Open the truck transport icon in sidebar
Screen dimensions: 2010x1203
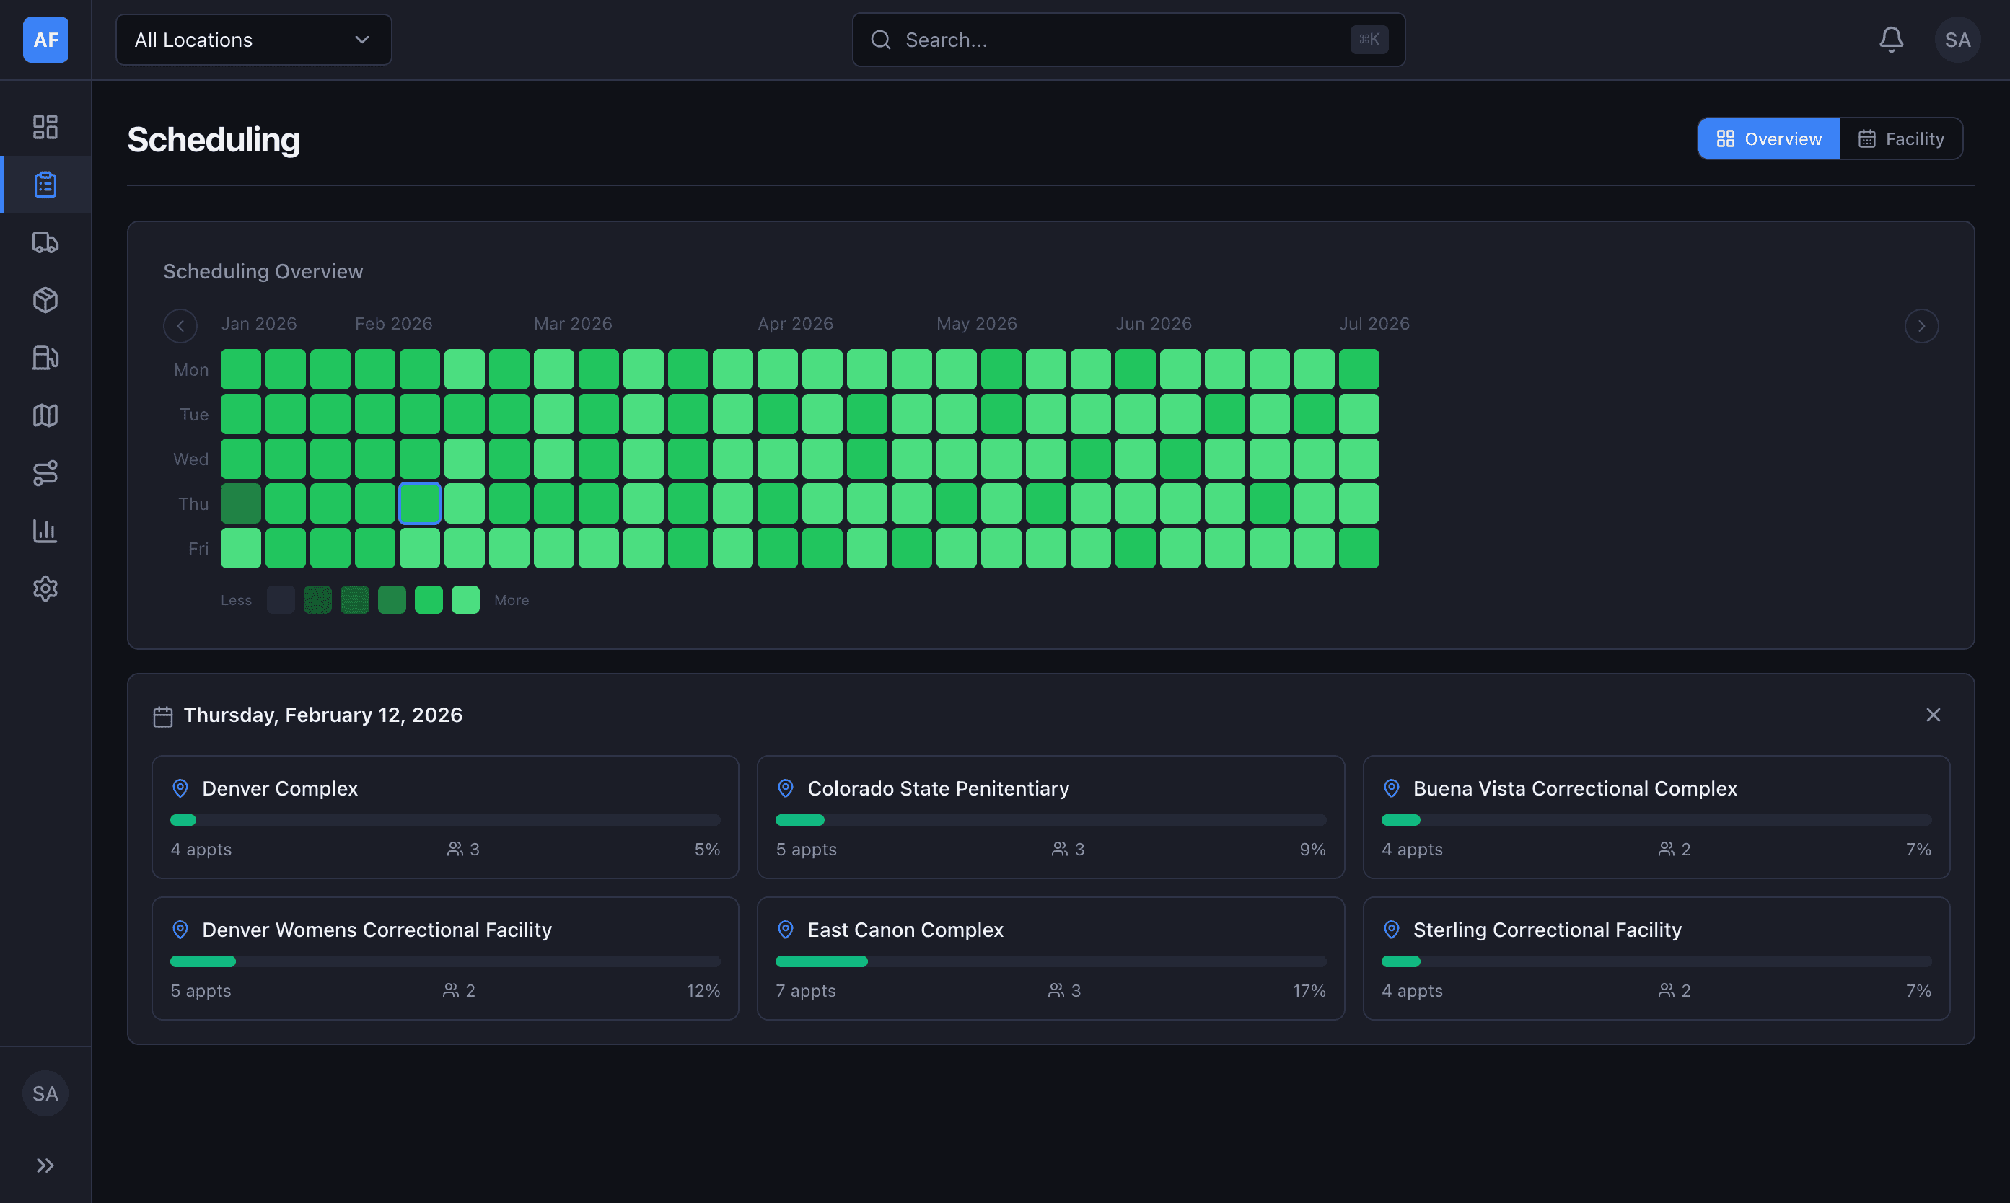tap(45, 242)
